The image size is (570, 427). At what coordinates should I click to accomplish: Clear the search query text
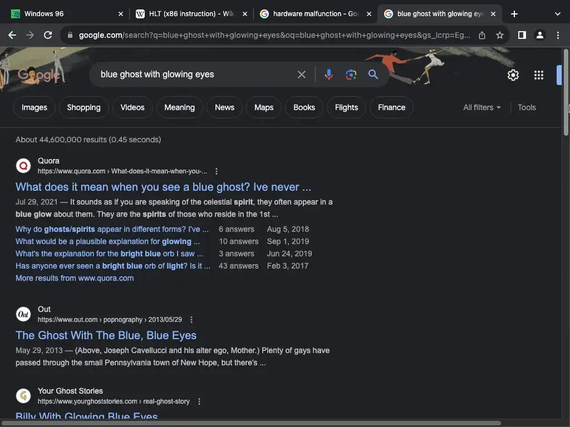pos(301,75)
